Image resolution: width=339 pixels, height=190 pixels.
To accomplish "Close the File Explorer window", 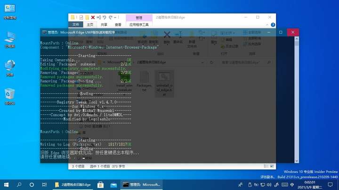I will coord(270,17).
